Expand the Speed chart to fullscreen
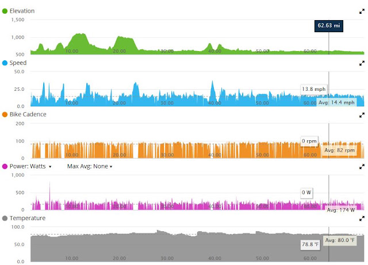 click(x=362, y=63)
